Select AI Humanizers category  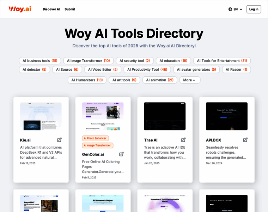click(87, 80)
